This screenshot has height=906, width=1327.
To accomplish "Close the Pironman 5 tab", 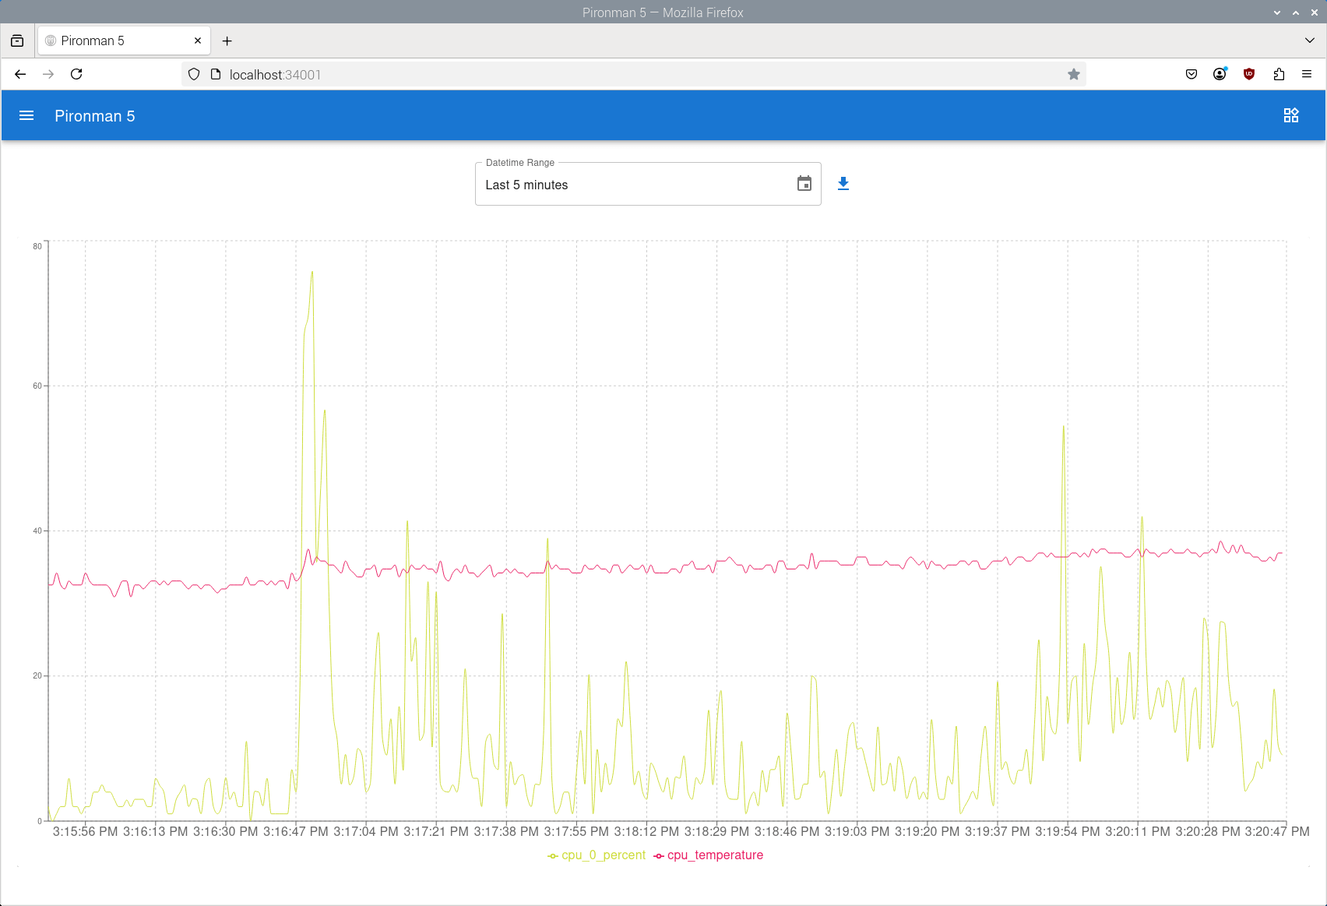I will [x=198, y=41].
